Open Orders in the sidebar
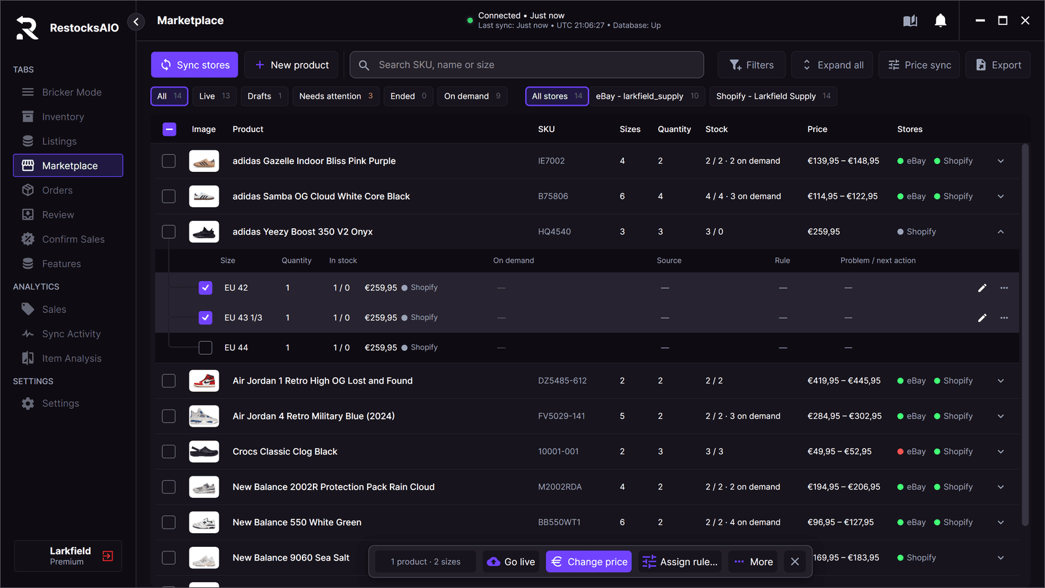 68,190
